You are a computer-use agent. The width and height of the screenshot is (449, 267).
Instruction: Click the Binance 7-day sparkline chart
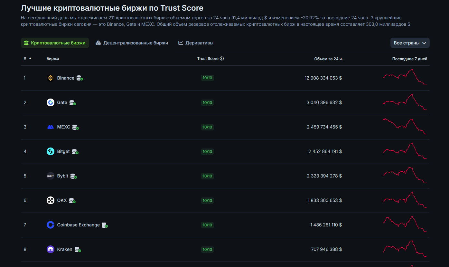click(405, 77)
